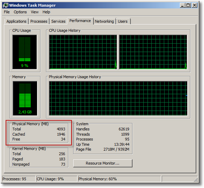Viewport: 204px width, 188px height.
Task: Open the Help menu
Action: click(46, 12)
